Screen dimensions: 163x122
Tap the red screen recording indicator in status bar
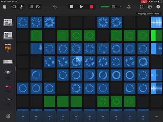coord(144,2)
